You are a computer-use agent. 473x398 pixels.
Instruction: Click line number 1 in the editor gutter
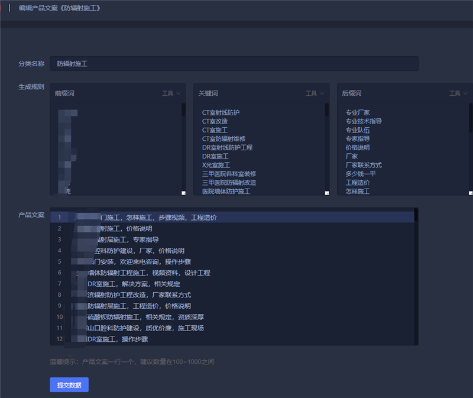pos(60,217)
